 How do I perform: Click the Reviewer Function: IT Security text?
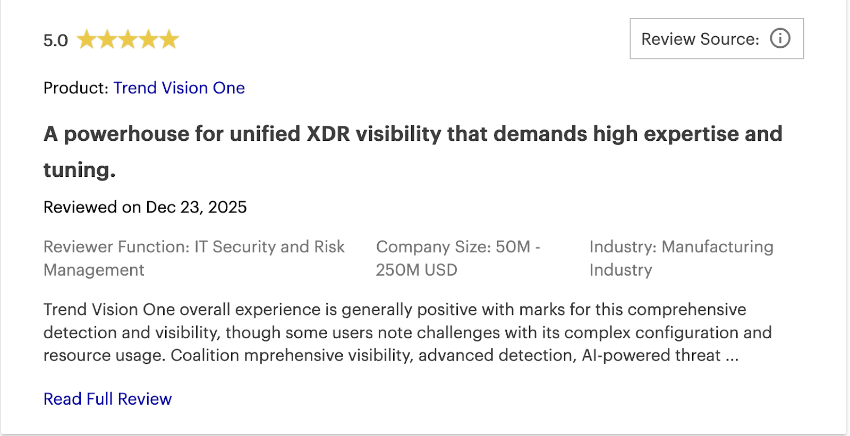tap(194, 258)
